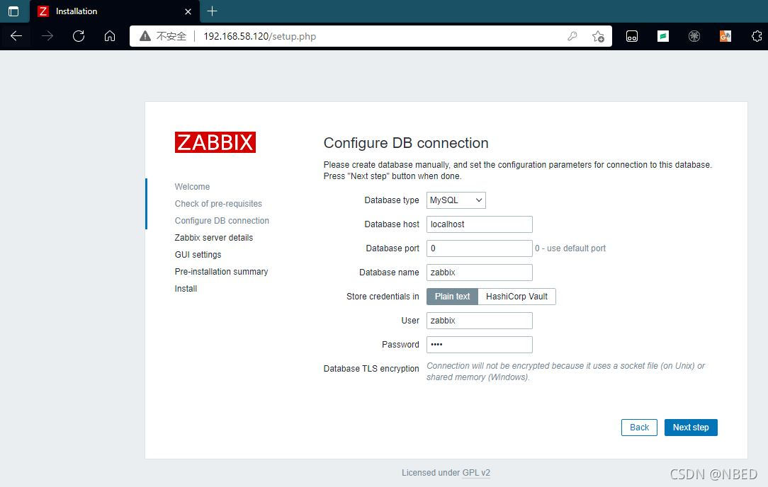Focus the Database host field
768x487 pixels.
point(480,224)
